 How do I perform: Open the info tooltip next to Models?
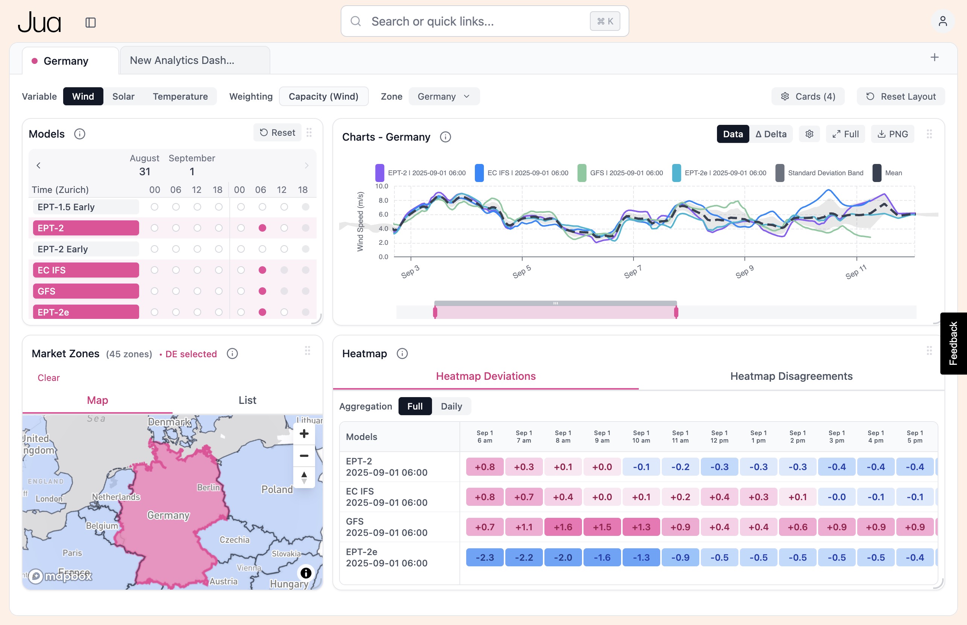coord(80,134)
